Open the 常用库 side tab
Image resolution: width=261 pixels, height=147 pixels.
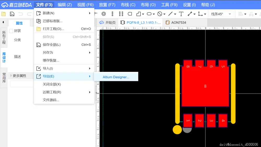tap(4, 78)
